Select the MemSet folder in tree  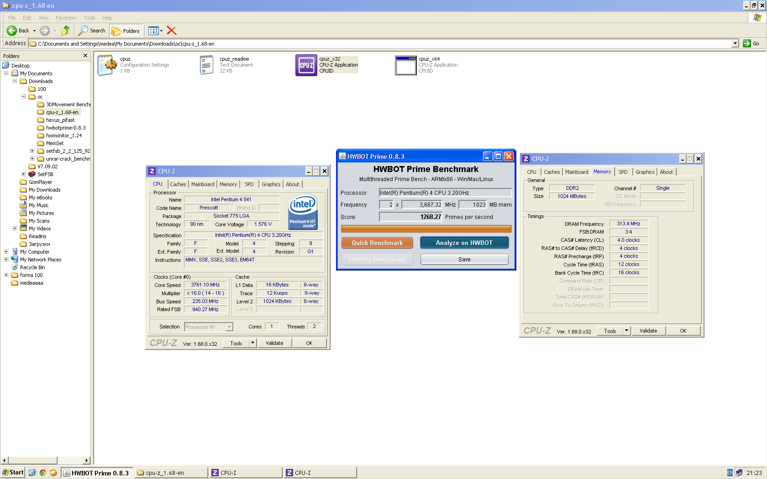coord(51,143)
